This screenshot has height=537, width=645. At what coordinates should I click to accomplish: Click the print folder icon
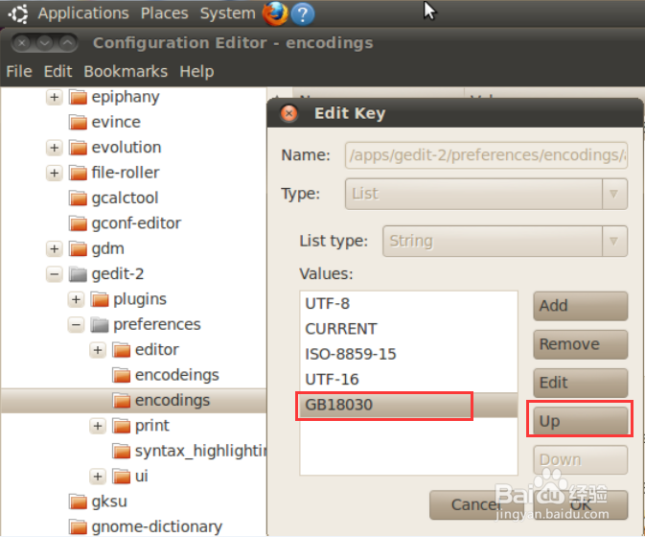[122, 426]
